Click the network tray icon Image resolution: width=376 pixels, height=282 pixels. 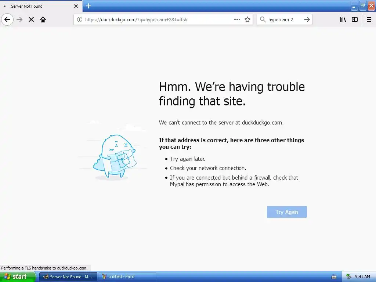tap(348, 277)
